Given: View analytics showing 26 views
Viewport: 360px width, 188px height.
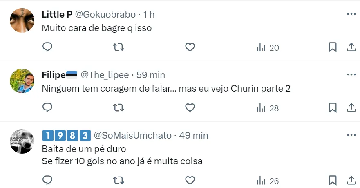Looking at the screenshot, I should (x=268, y=180).
